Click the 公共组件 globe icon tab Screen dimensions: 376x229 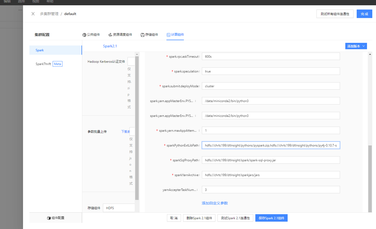84,34
